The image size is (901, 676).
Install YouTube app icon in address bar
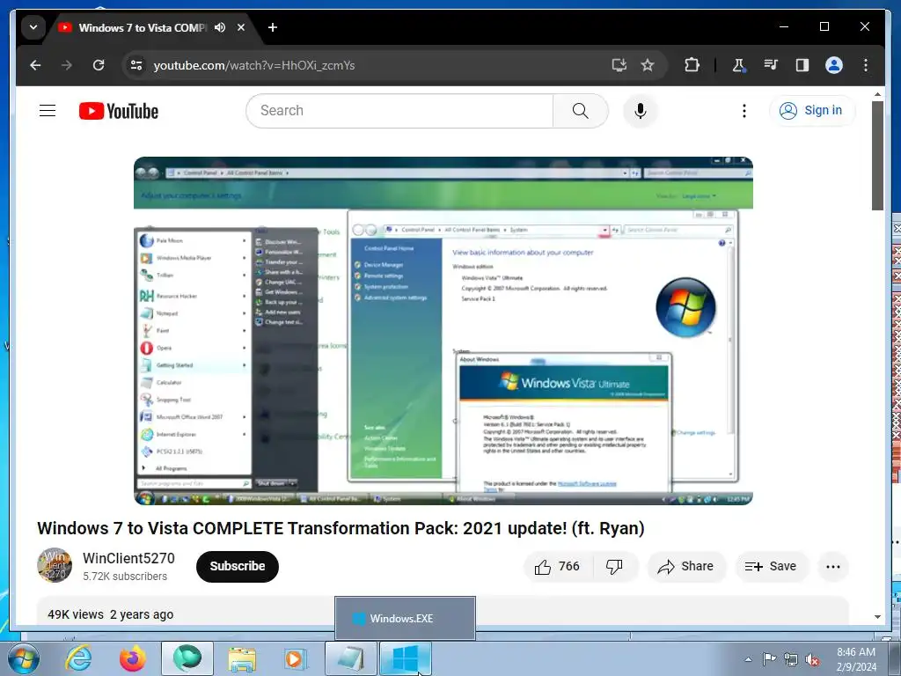pos(619,65)
